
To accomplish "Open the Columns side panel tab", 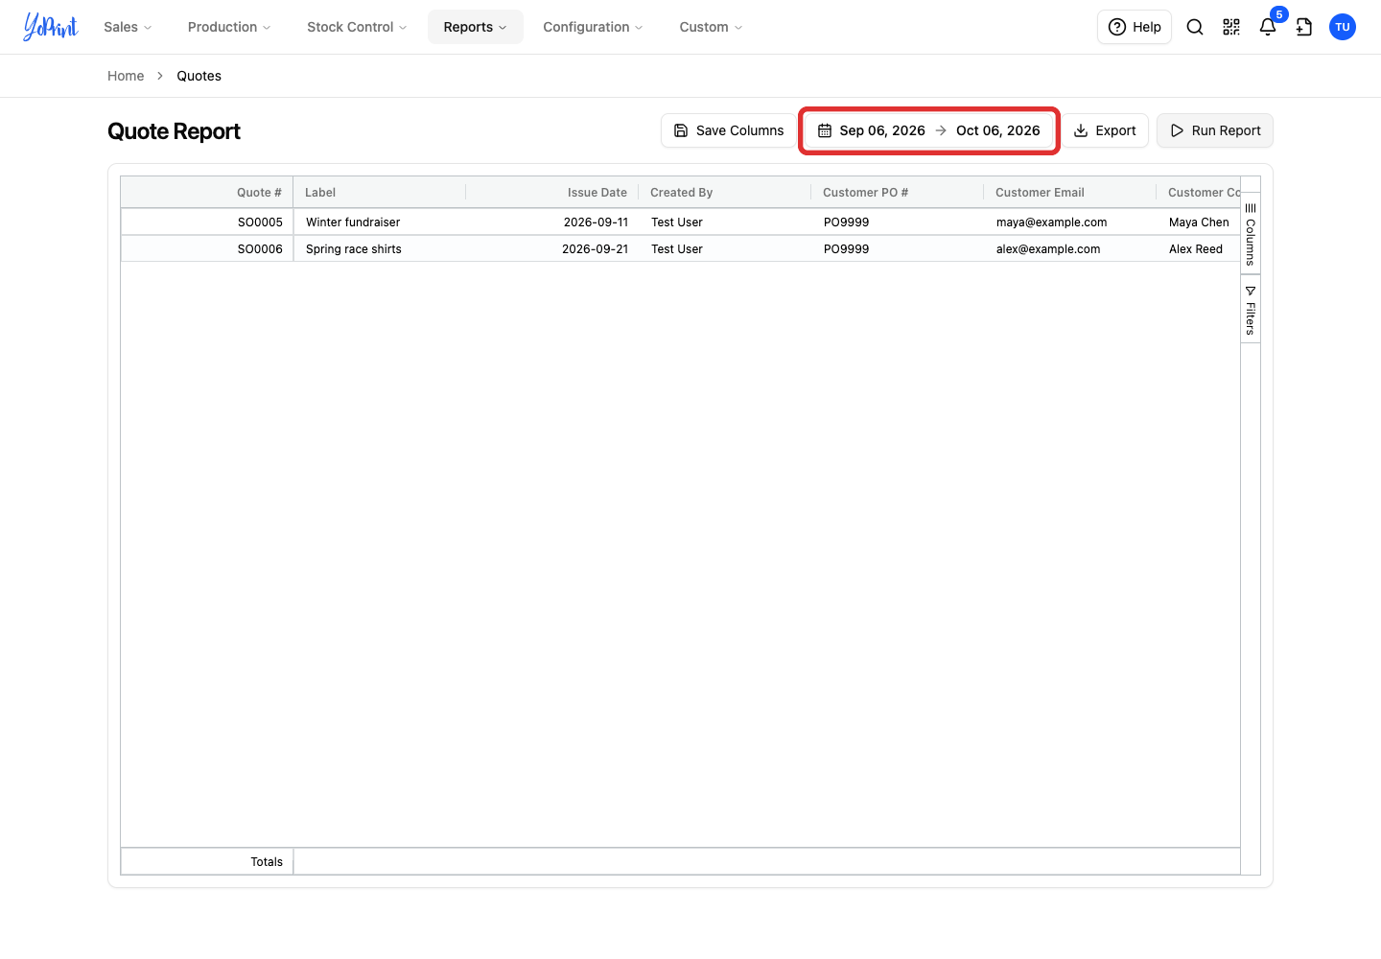I will pyautogui.click(x=1251, y=234).
